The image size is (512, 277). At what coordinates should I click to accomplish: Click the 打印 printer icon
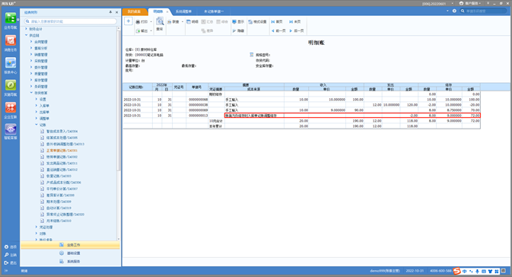[x=138, y=22]
